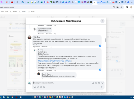Reply to Сергей Белинький's comment
134x99 pixels.
coord(49,34)
